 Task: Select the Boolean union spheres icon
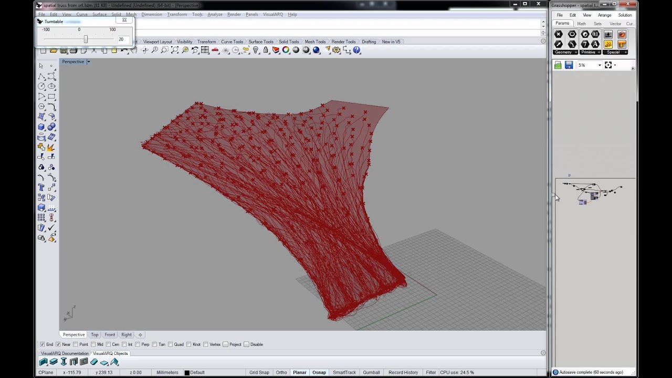point(51,127)
